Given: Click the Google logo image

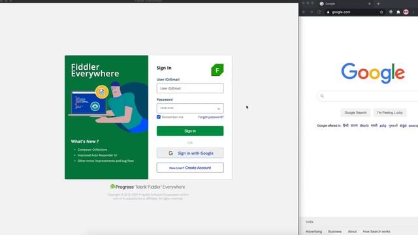Looking at the screenshot, I should (373, 73).
